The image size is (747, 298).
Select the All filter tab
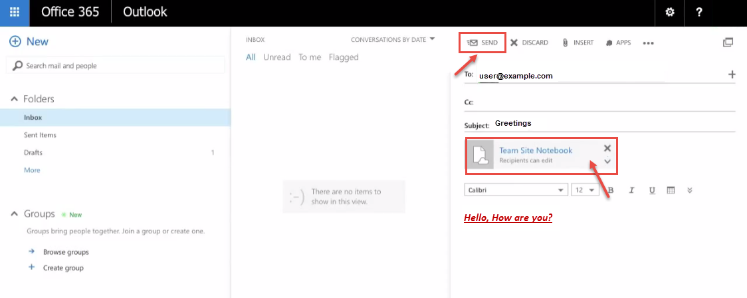coord(251,57)
